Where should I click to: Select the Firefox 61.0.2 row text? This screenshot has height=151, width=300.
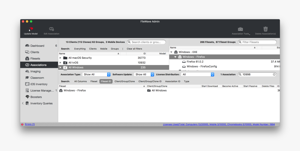pos(195,62)
